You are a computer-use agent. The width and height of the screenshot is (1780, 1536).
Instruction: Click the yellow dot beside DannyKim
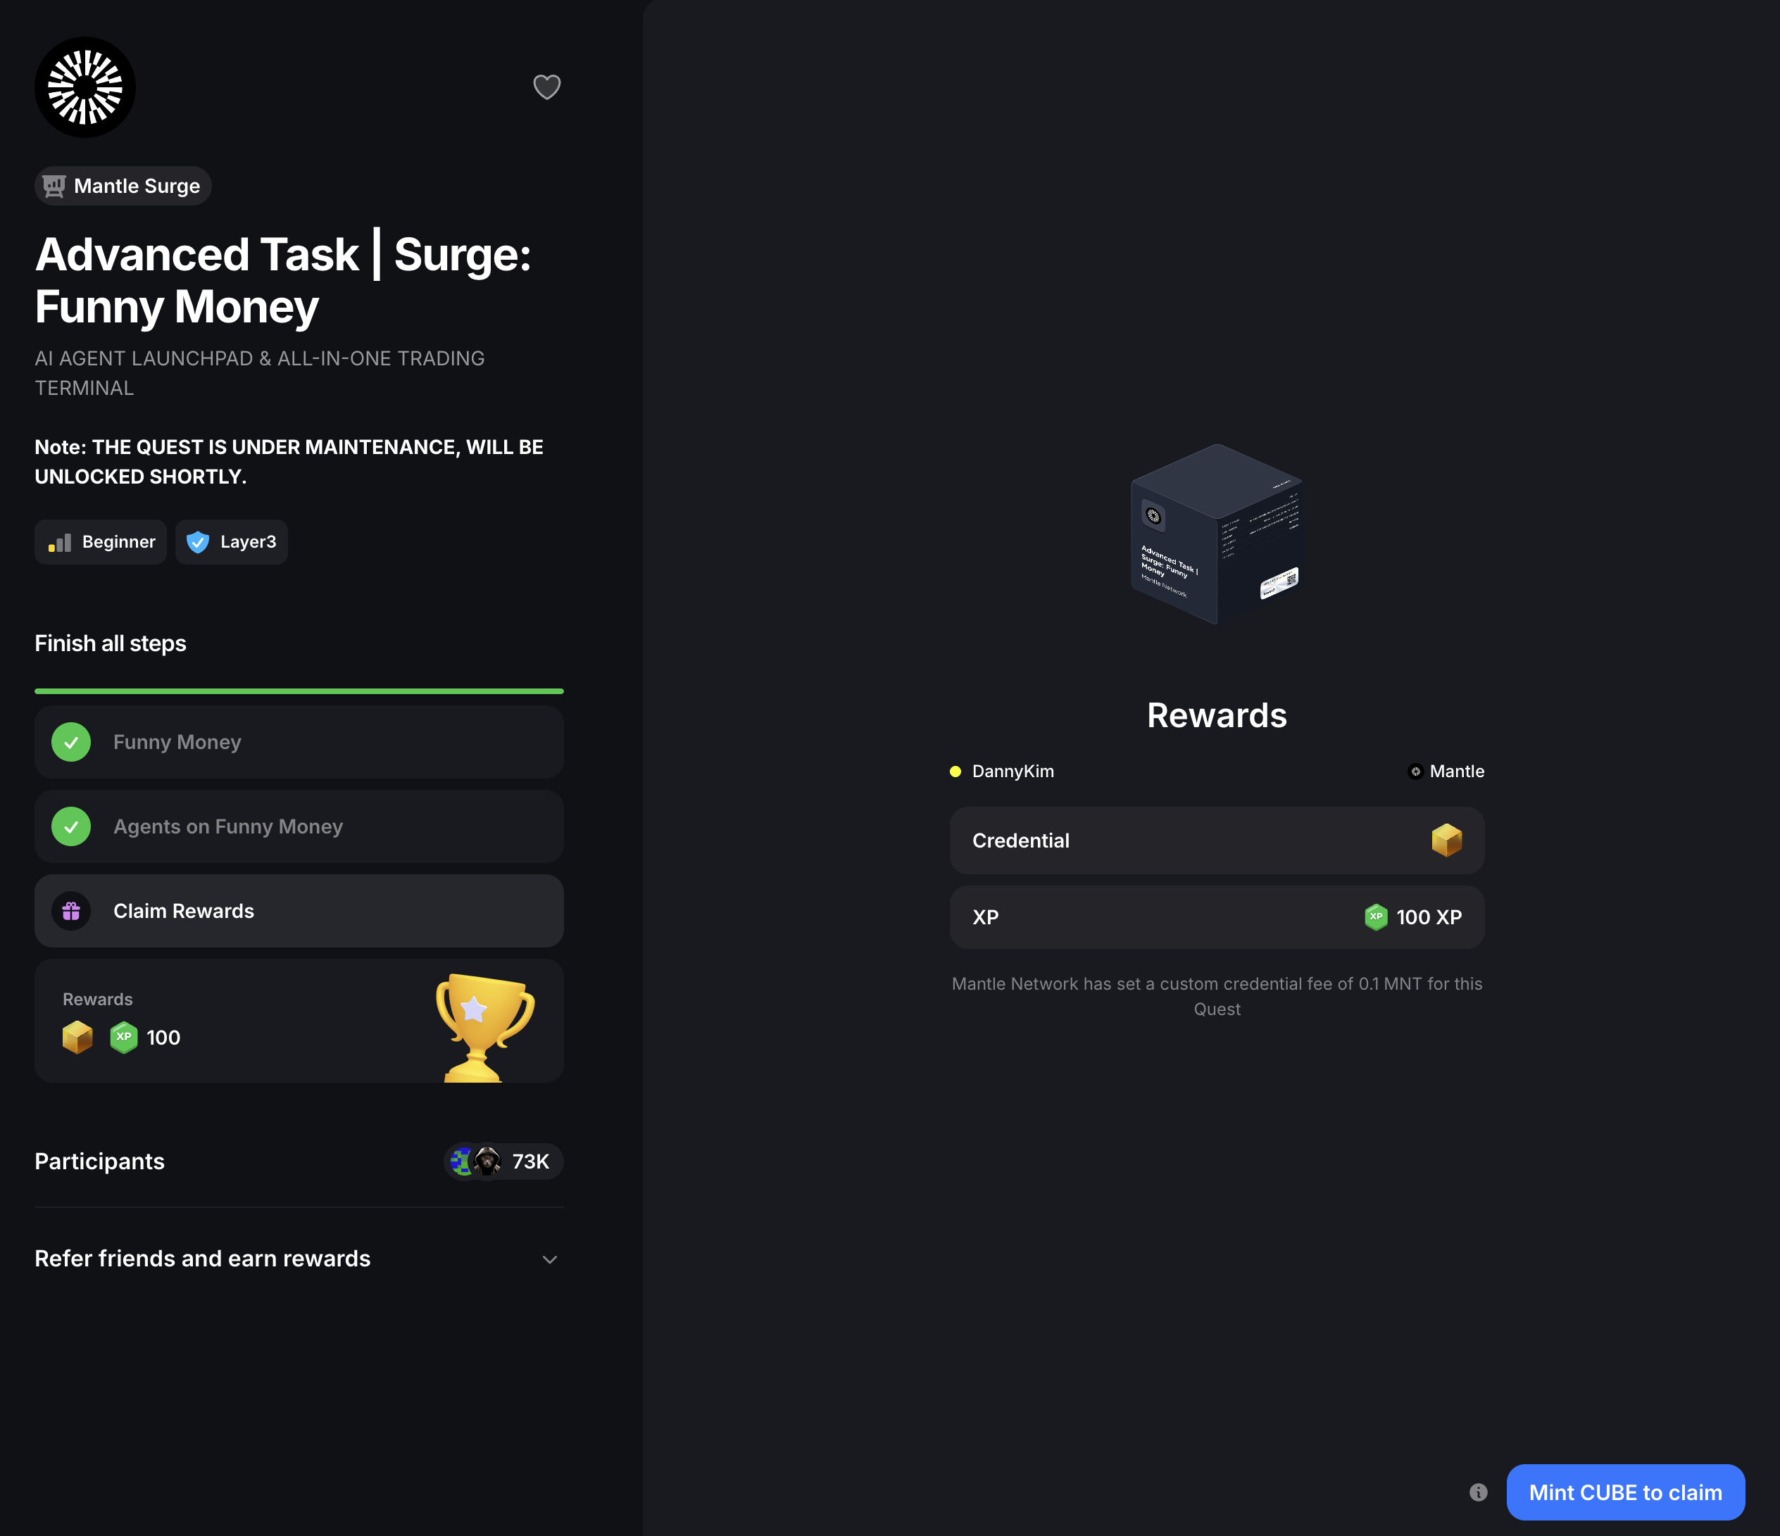coord(955,772)
